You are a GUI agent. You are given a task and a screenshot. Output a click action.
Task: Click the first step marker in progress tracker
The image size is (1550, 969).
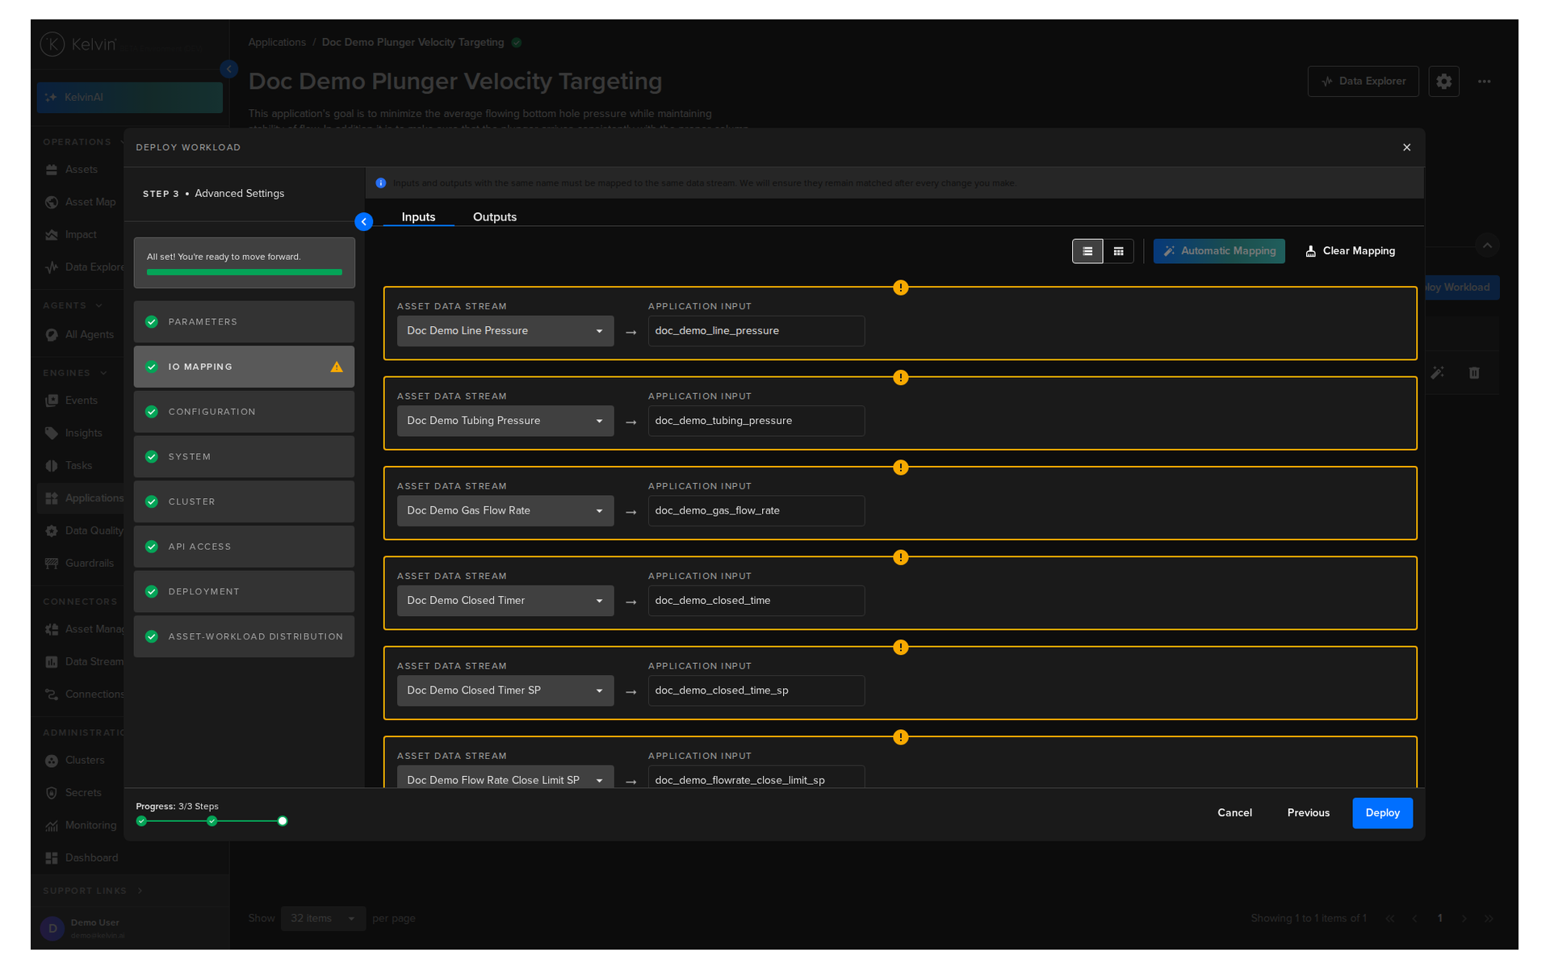pyautogui.click(x=141, y=821)
